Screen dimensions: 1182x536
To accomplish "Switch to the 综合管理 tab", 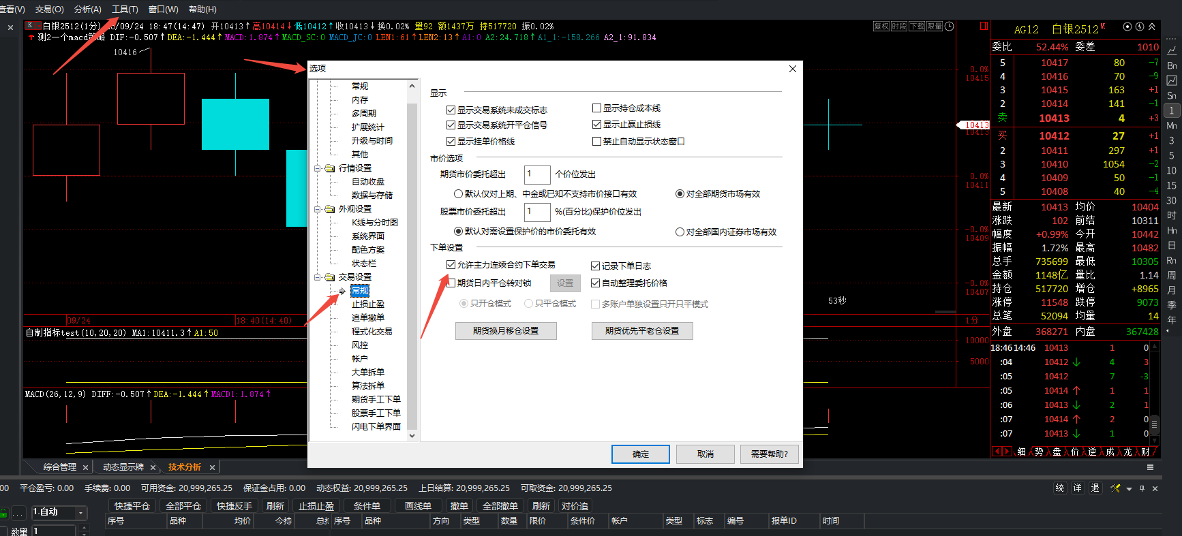I will [60, 467].
